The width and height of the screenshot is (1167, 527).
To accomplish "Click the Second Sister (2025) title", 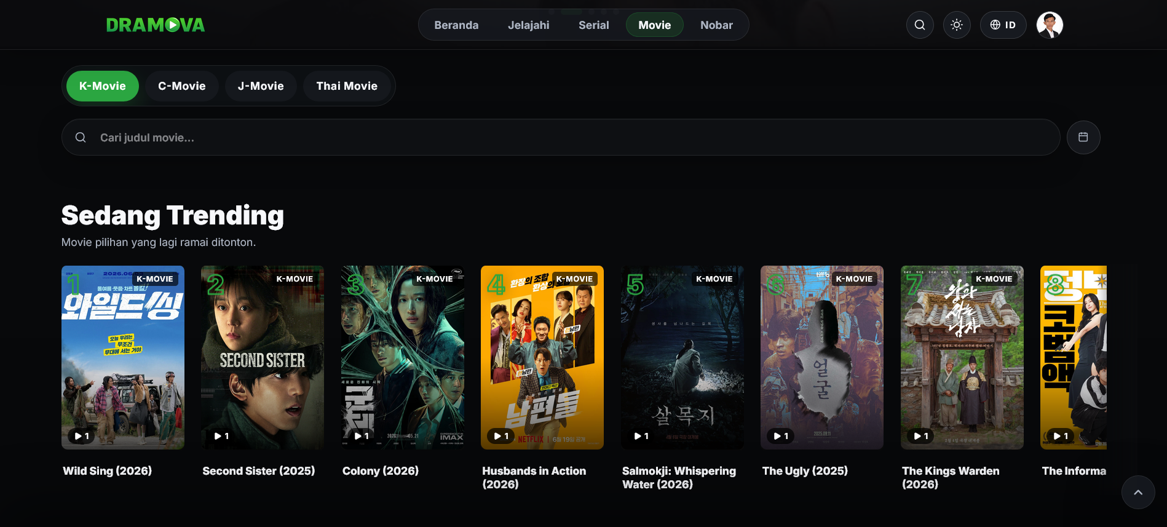I will tap(259, 471).
